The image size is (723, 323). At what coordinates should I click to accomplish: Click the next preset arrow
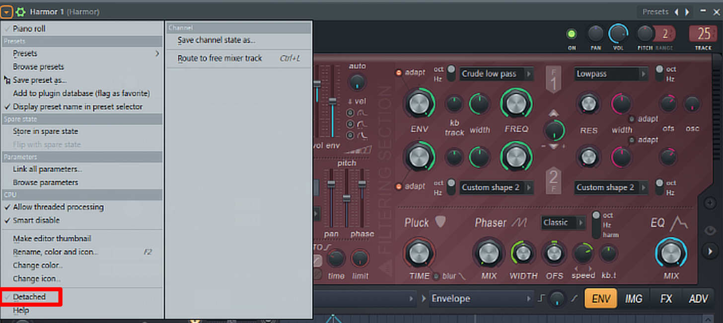[x=687, y=12]
